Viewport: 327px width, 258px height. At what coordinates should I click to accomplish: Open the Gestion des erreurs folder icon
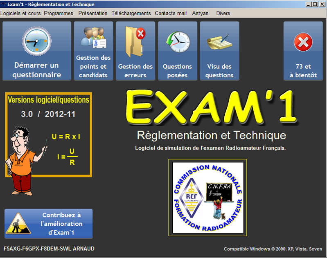[135, 42]
